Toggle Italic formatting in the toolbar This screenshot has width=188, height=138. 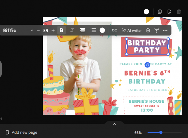72,30
